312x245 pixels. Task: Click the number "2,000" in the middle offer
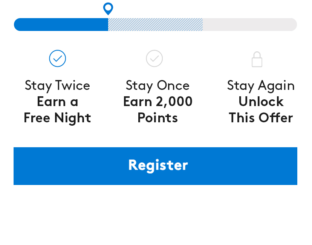[x=174, y=102]
